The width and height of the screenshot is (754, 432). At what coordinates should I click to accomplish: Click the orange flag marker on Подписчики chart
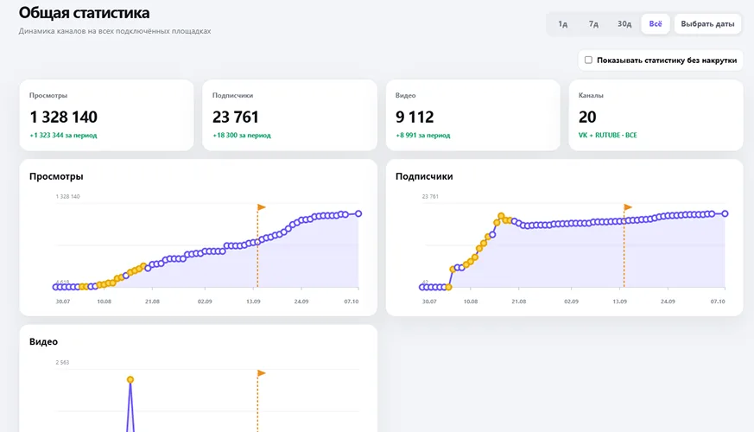click(628, 207)
